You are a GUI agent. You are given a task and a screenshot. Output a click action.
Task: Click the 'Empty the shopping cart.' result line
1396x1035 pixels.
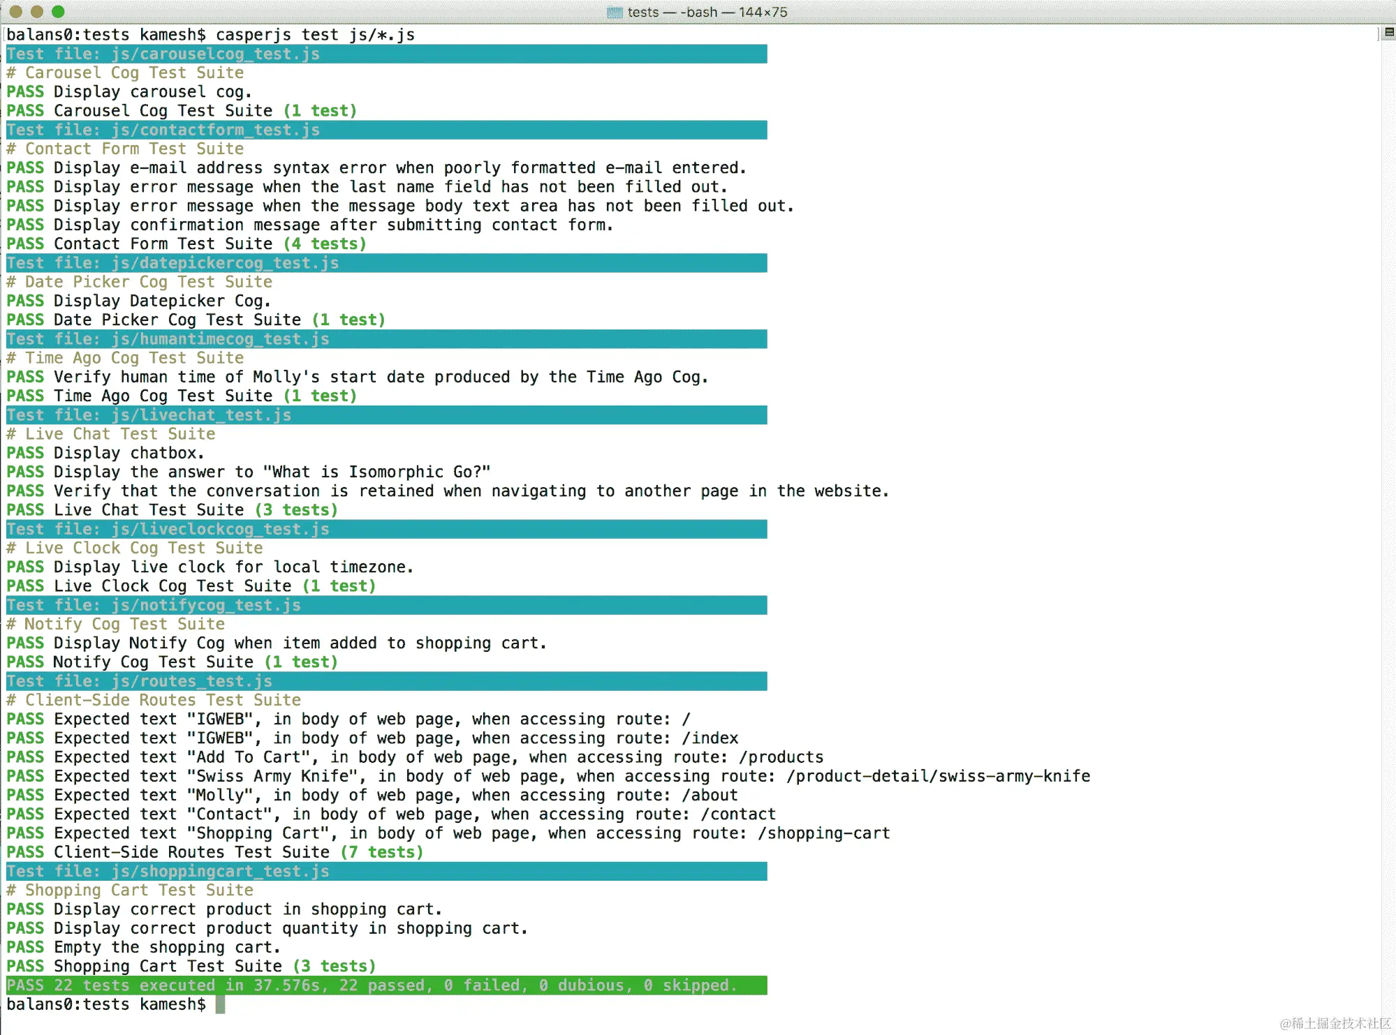[x=167, y=948]
